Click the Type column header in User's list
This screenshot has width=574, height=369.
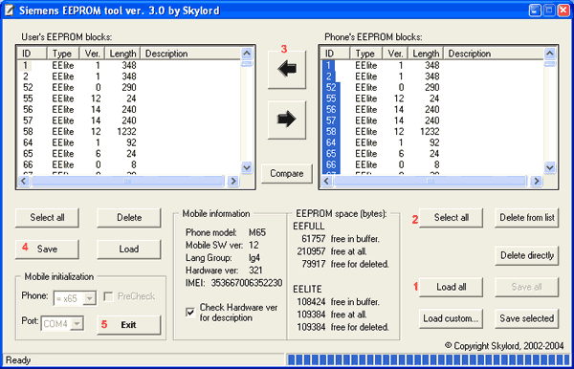(62, 54)
